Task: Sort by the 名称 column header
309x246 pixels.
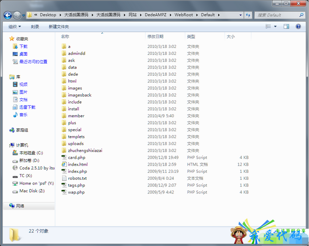Action: (x=65, y=36)
